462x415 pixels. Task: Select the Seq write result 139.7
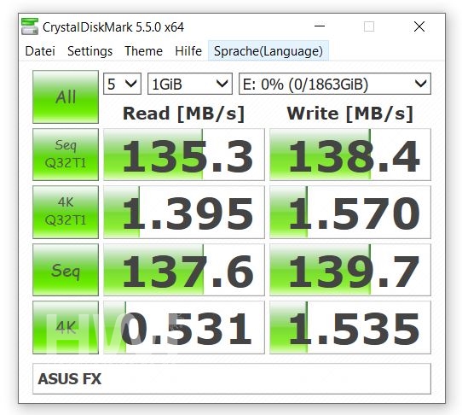tap(350, 270)
